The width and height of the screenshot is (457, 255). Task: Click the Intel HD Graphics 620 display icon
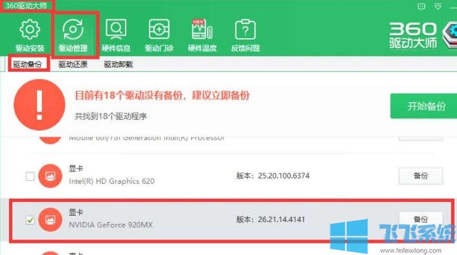50,176
